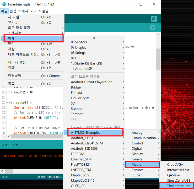This screenshot has height=189, width=194.
Task: Open Communication category submenu
Action: [142, 138]
